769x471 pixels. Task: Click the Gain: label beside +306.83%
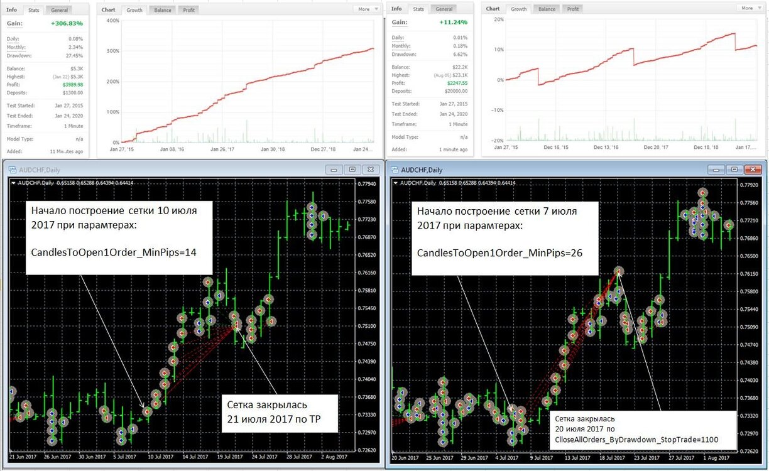pos(14,23)
